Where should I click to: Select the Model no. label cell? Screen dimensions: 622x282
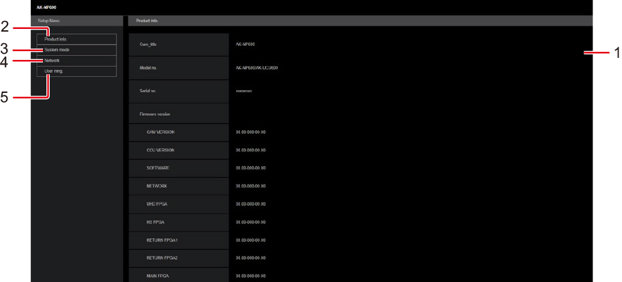point(179,68)
